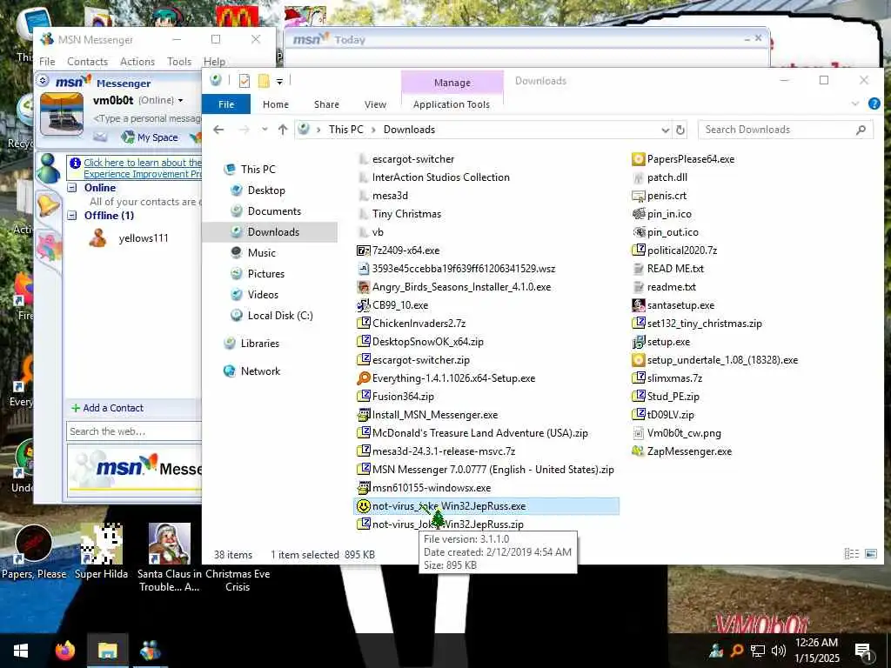Image resolution: width=891 pixels, height=668 pixels.
Task: Click Experience Improvement Program info link
Action: [x=143, y=168]
